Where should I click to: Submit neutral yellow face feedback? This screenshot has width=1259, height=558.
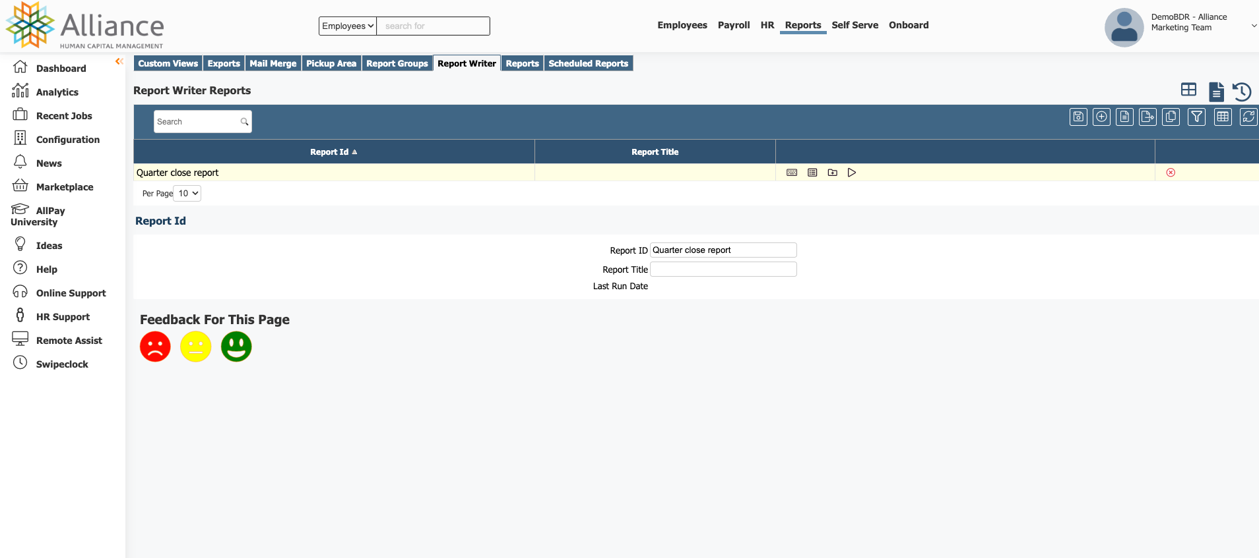point(195,347)
